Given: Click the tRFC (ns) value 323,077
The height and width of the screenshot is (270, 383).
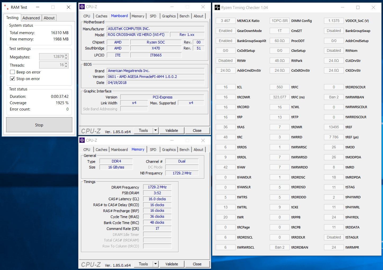Looking at the screenshot, I should (x=280, y=97).
